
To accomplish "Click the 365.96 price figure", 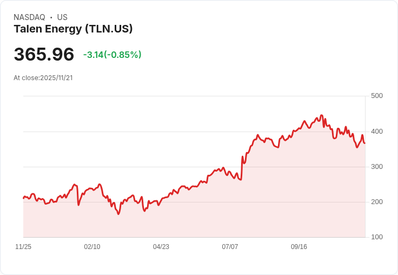I will click(44, 54).
